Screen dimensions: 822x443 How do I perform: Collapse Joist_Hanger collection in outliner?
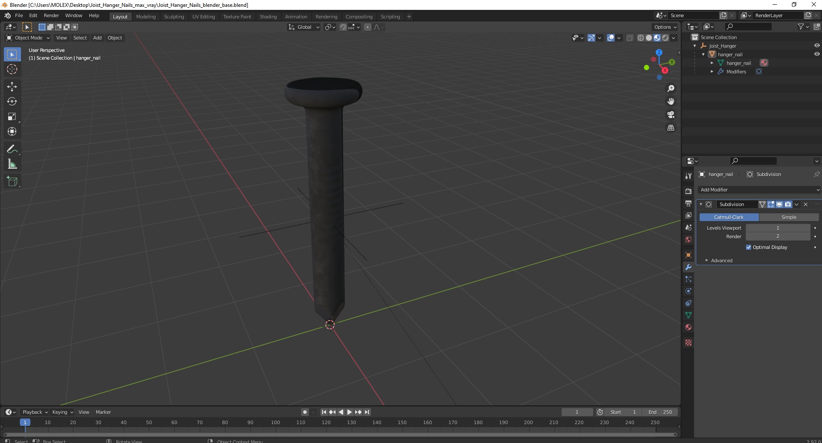click(x=695, y=46)
